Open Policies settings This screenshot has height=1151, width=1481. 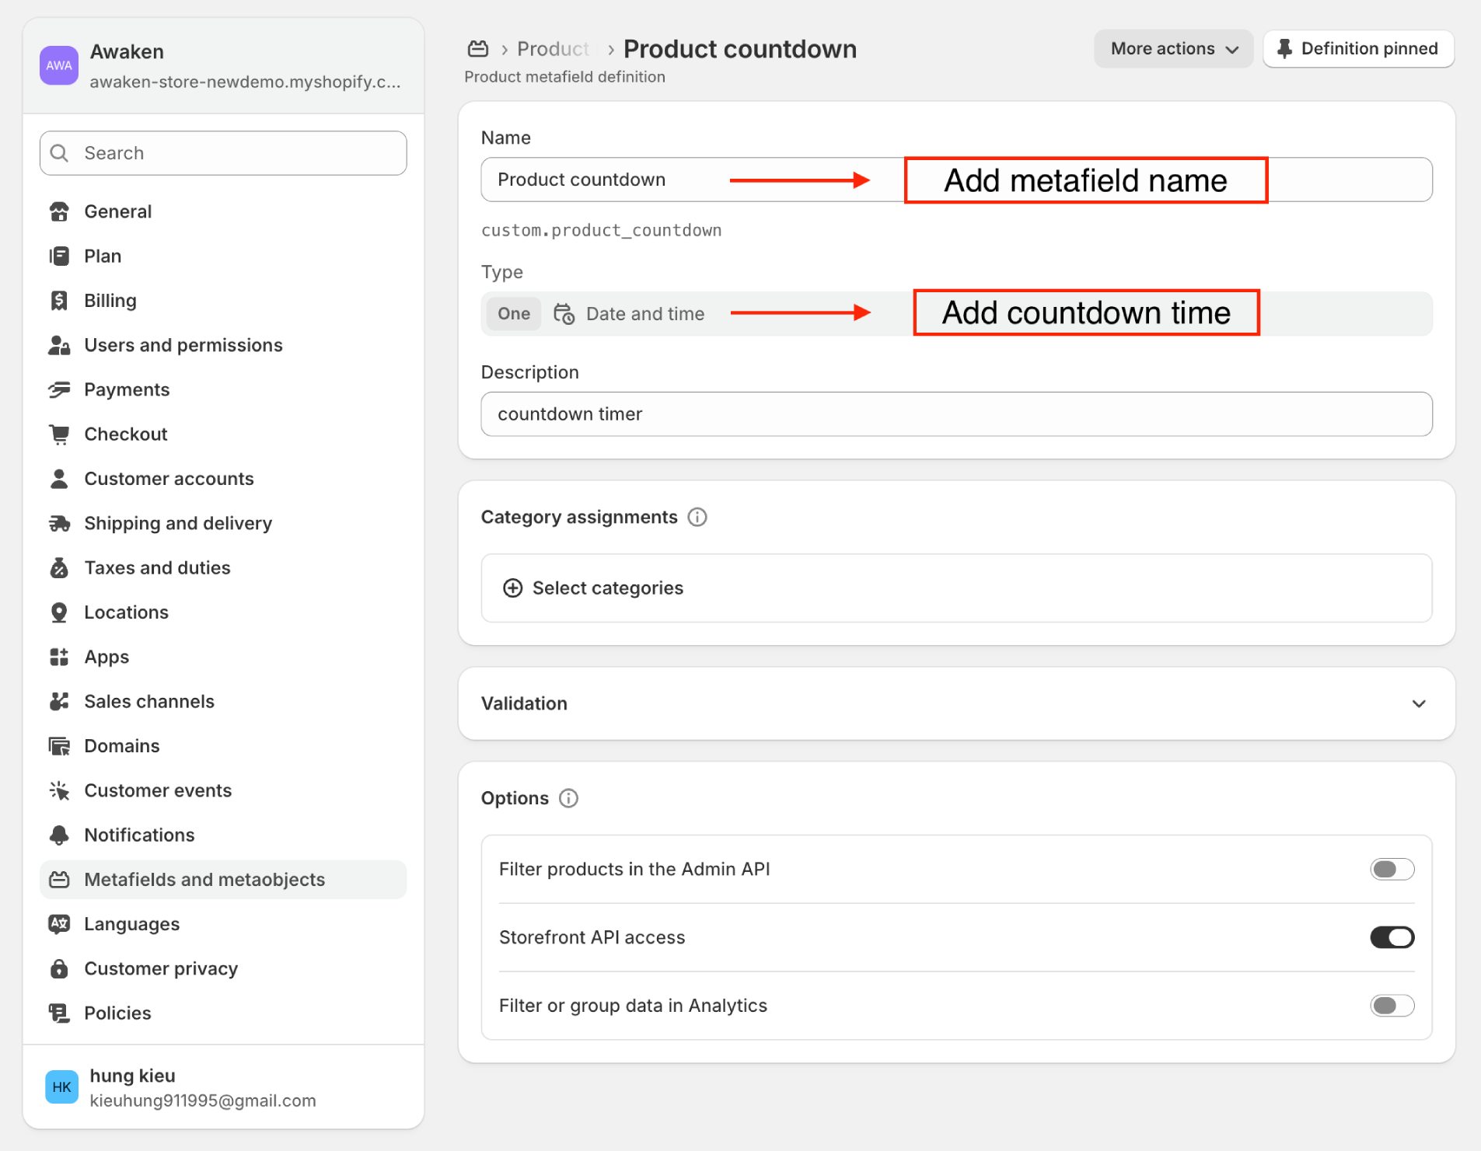pos(223,1013)
